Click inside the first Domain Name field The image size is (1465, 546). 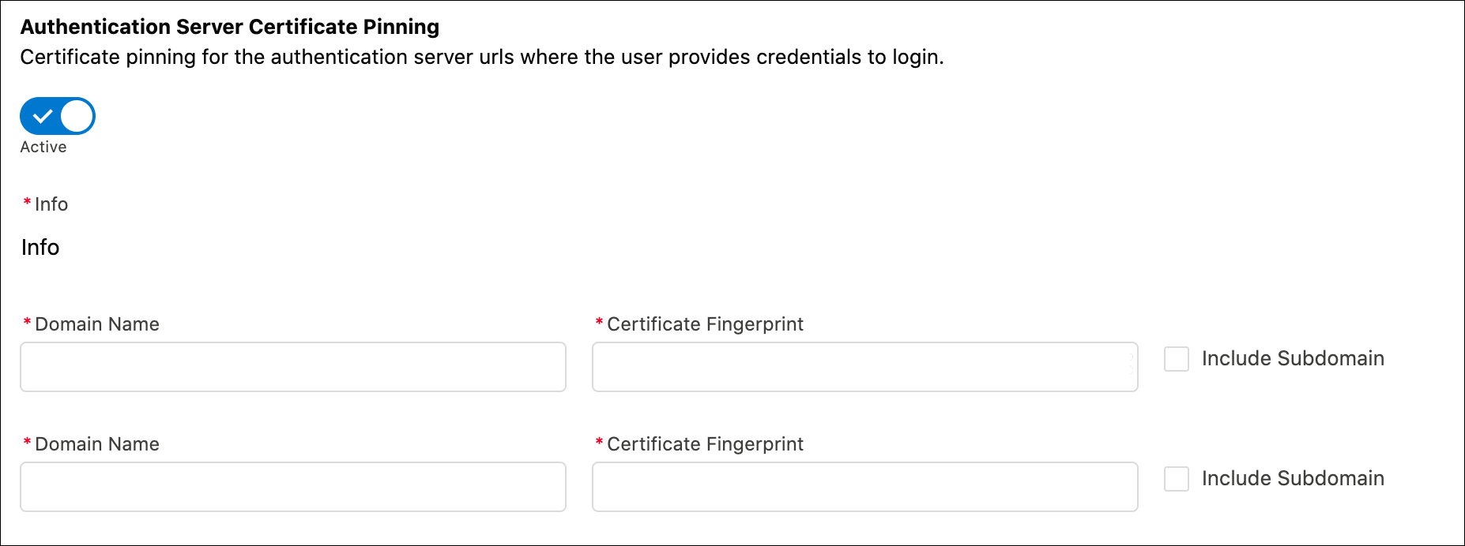292,367
